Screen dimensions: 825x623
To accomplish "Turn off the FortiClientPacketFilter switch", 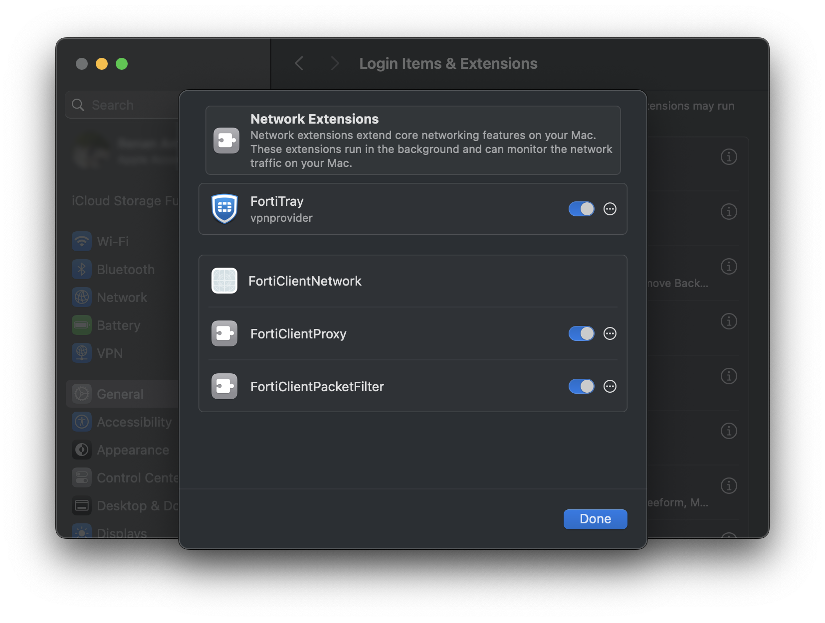I will pyautogui.click(x=581, y=386).
